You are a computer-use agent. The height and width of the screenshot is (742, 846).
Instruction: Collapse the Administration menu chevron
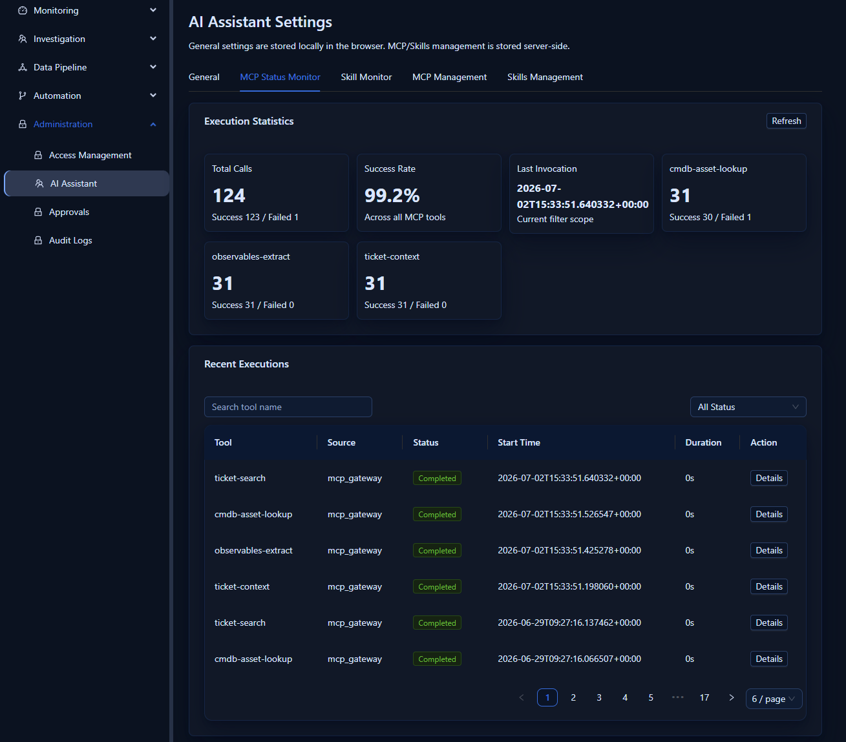pos(153,124)
